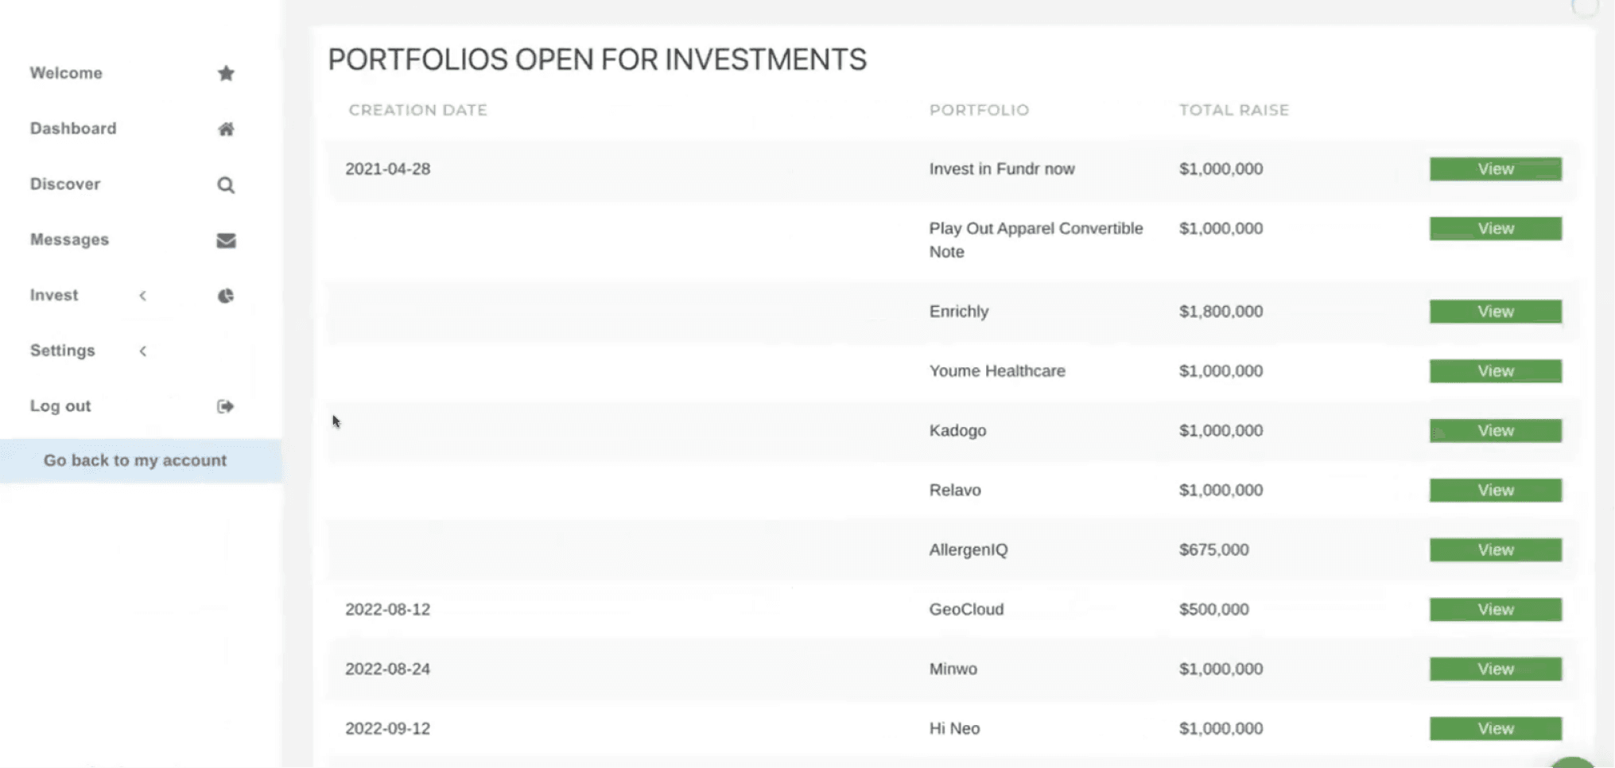Image resolution: width=1615 pixels, height=768 pixels.
Task: Click the envelope icon beside Messages
Action: point(226,240)
